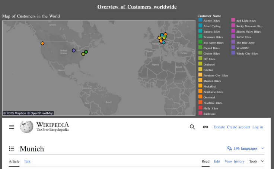Select the Read tab
The width and height of the screenshot is (274, 169).
pos(205,161)
